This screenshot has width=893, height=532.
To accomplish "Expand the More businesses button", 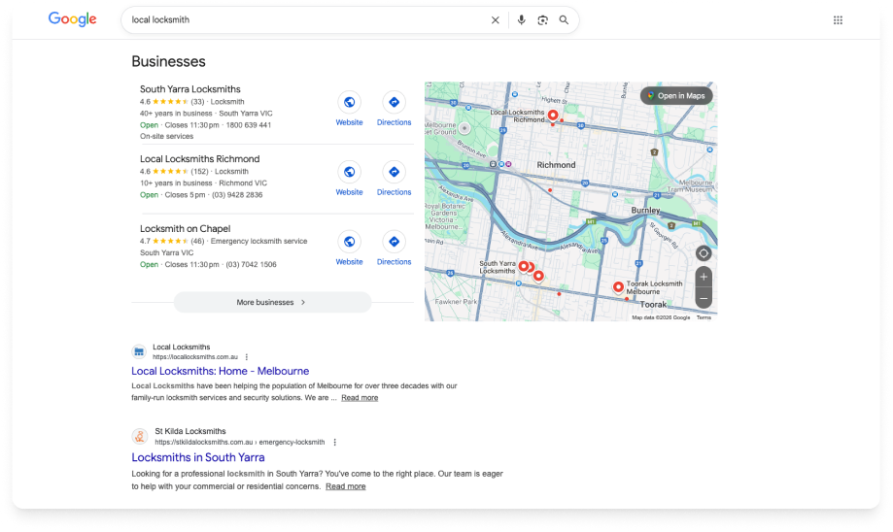I will click(272, 302).
